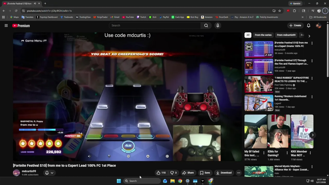Mute the playing tab's audio icon
Screen dimensions: 329x185
[x=35, y=4]
